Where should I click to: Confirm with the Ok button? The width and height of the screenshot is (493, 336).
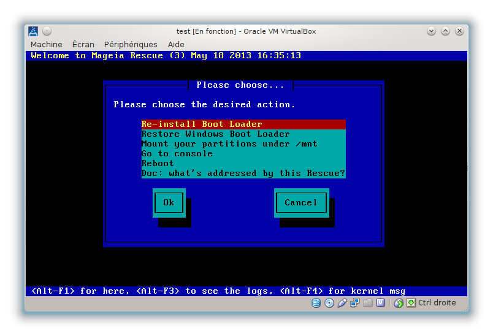(x=169, y=203)
